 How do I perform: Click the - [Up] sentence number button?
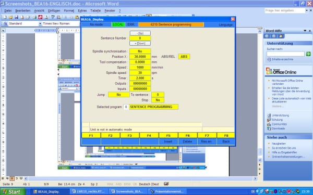coord(140,33)
